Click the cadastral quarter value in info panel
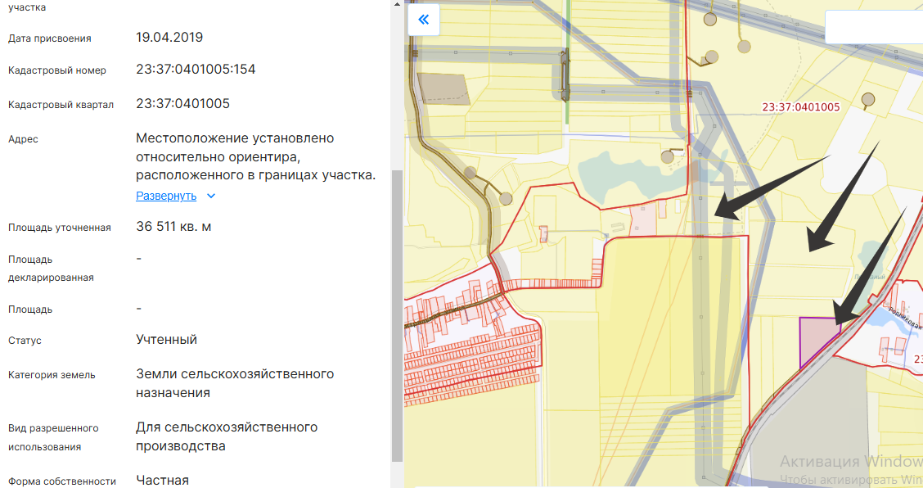 [x=182, y=104]
